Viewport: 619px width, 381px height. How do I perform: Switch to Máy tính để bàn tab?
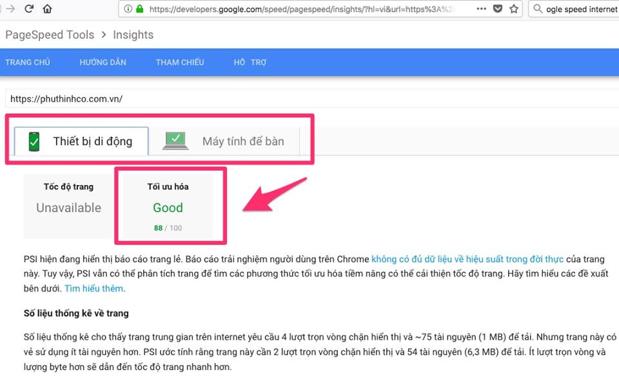(x=224, y=141)
